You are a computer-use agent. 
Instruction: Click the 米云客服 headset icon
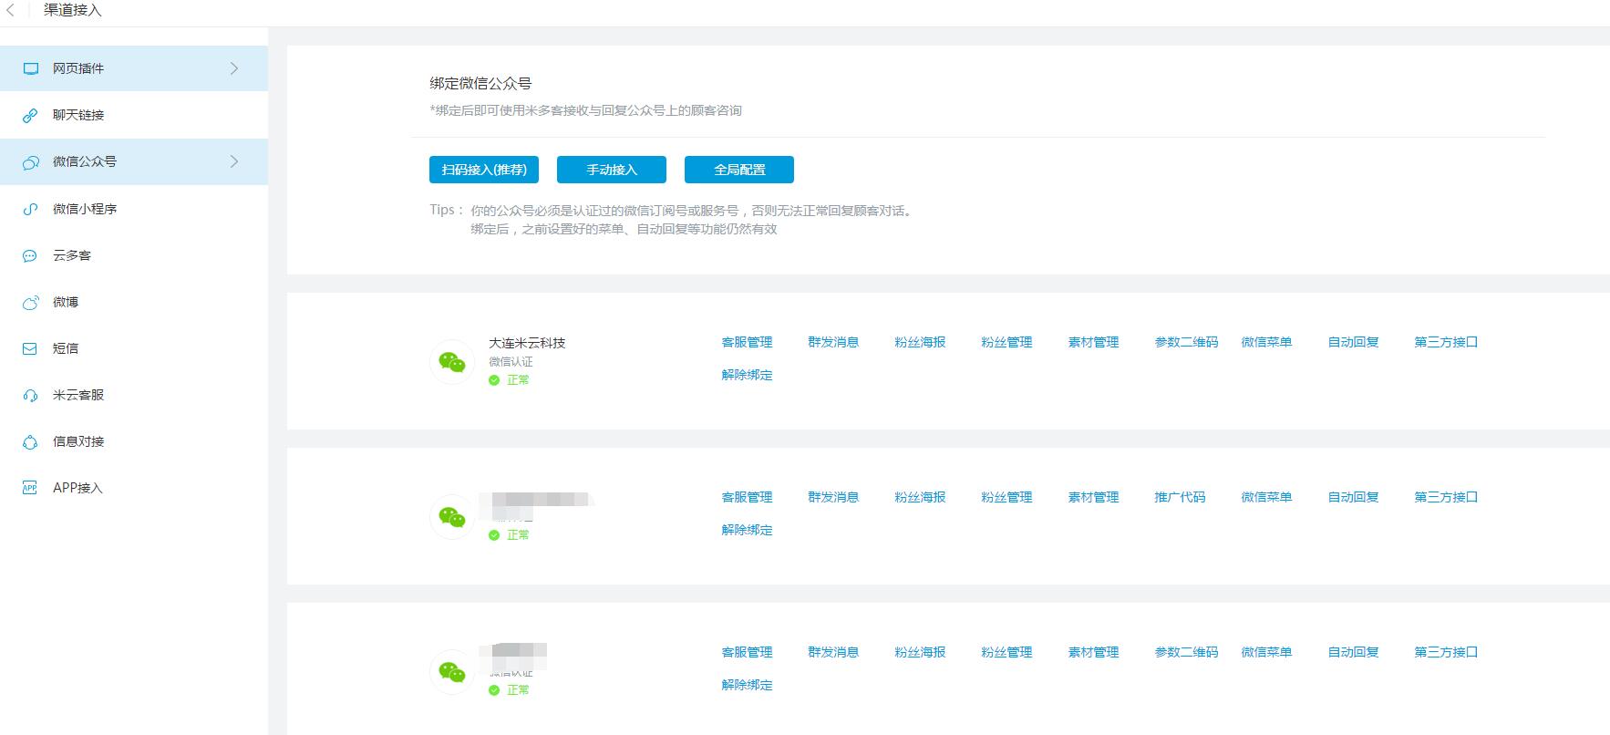tap(30, 396)
